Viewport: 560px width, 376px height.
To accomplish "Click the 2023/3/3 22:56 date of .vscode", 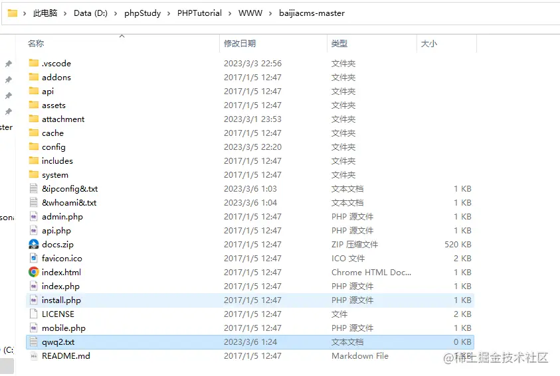I will [x=252, y=63].
